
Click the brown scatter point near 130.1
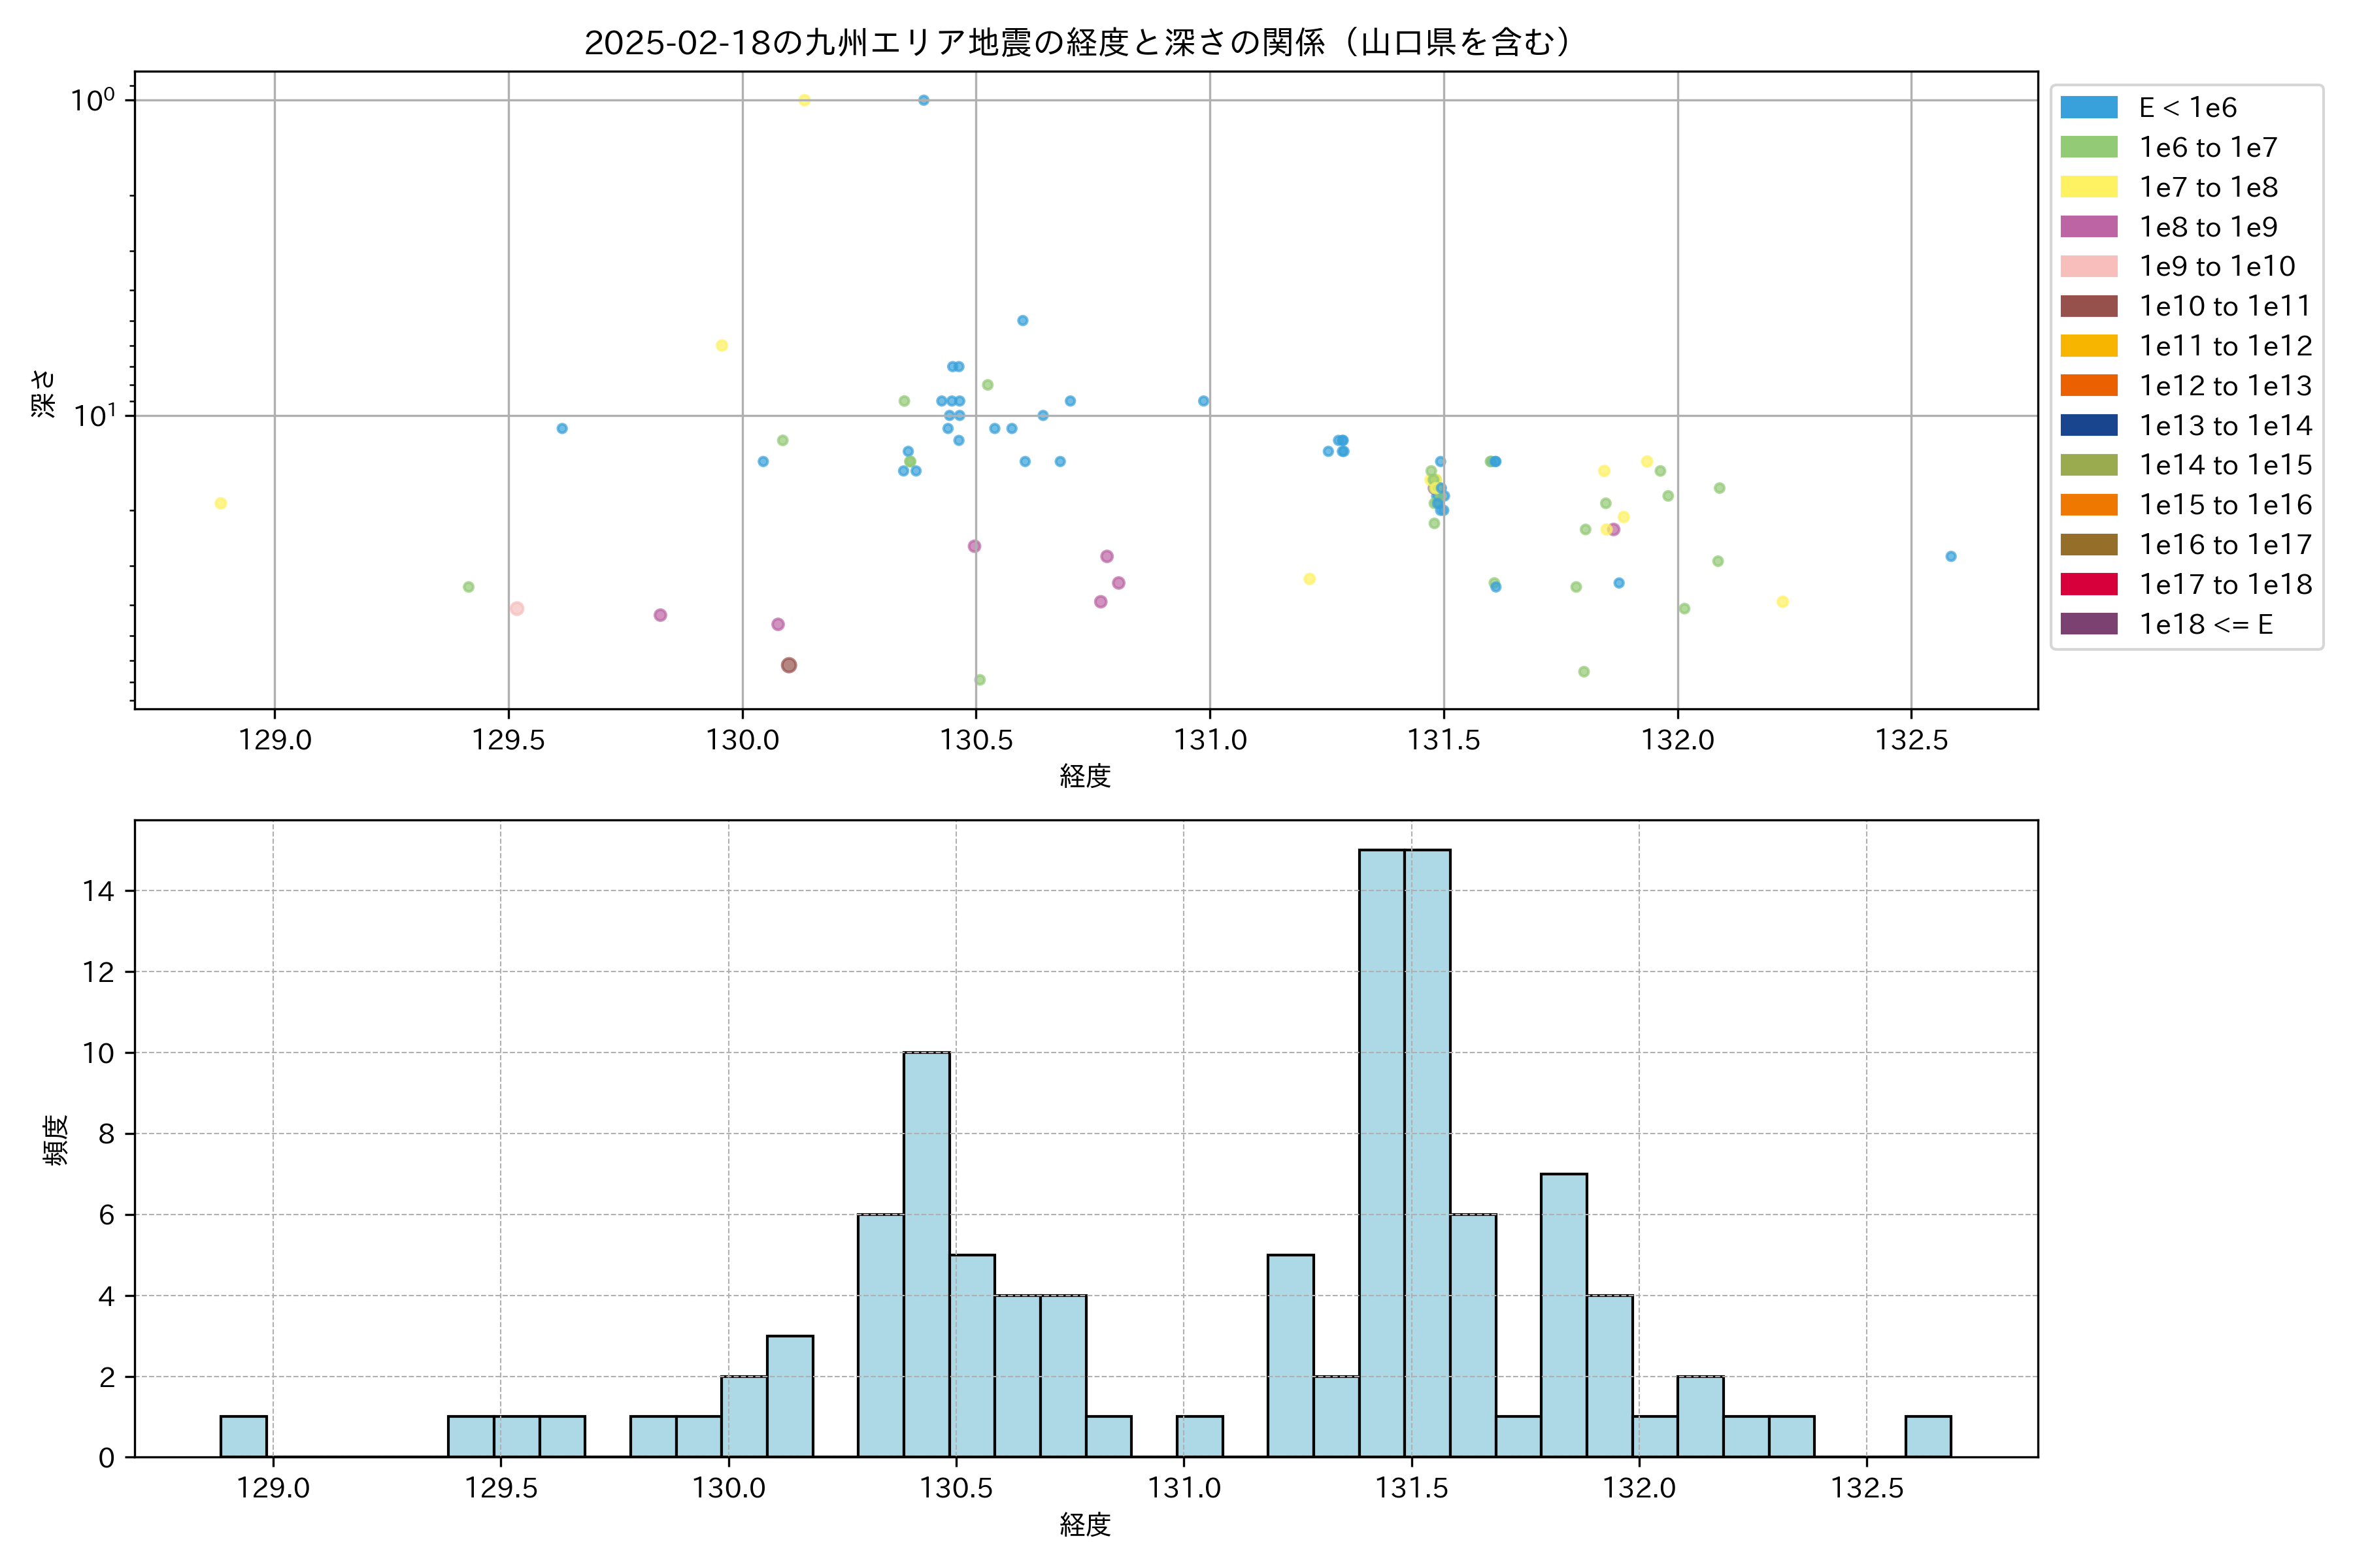pos(788,665)
